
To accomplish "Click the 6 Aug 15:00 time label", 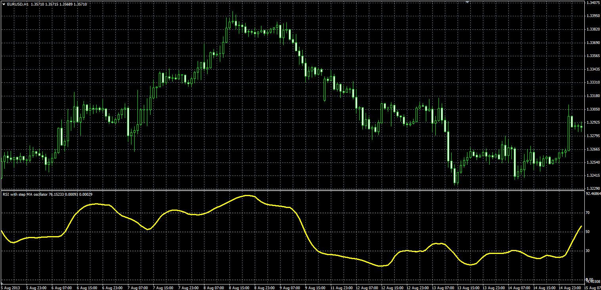I will pyautogui.click(x=87, y=287).
